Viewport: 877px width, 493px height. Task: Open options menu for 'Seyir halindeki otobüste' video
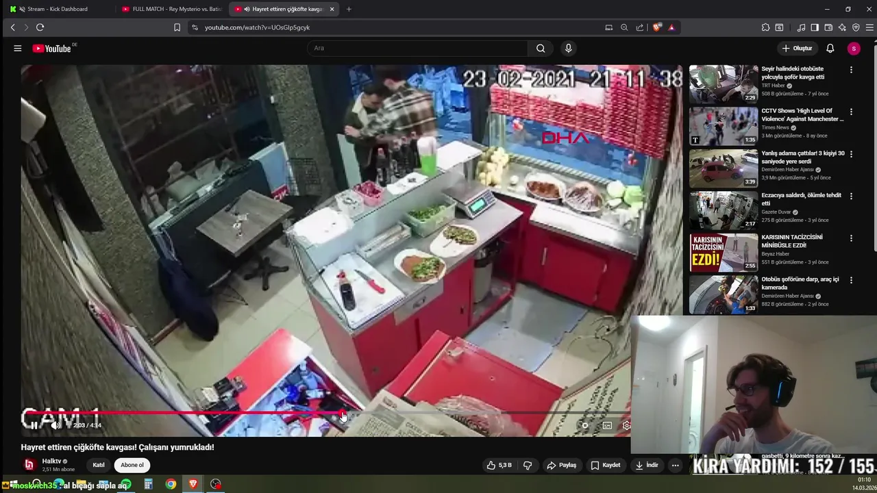tap(851, 70)
